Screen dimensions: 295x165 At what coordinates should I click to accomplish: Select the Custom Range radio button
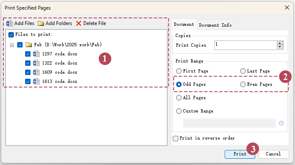pyautogui.click(x=179, y=111)
